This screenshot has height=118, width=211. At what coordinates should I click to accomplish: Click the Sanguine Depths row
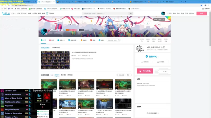(x=16, y=109)
